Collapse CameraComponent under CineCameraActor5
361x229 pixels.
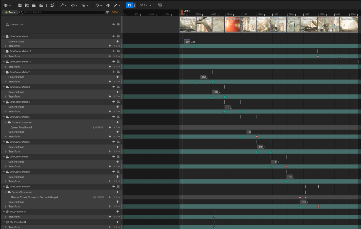(x=6, y=122)
